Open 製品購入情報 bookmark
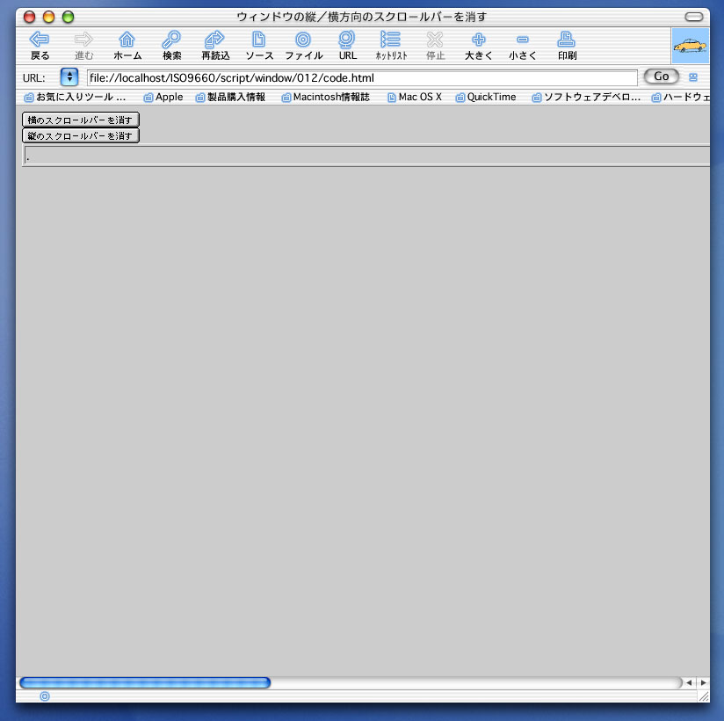Screen dimensions: 724x721 tap(231, 97)
